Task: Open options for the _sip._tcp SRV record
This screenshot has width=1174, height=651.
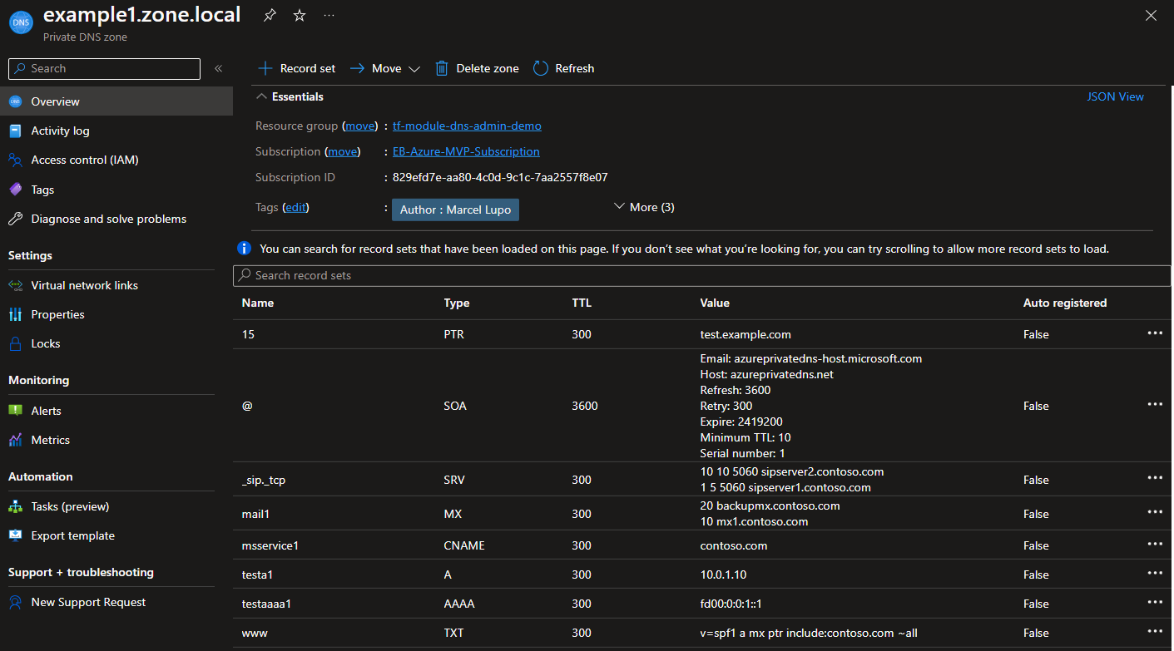Action: (1155, 478)
